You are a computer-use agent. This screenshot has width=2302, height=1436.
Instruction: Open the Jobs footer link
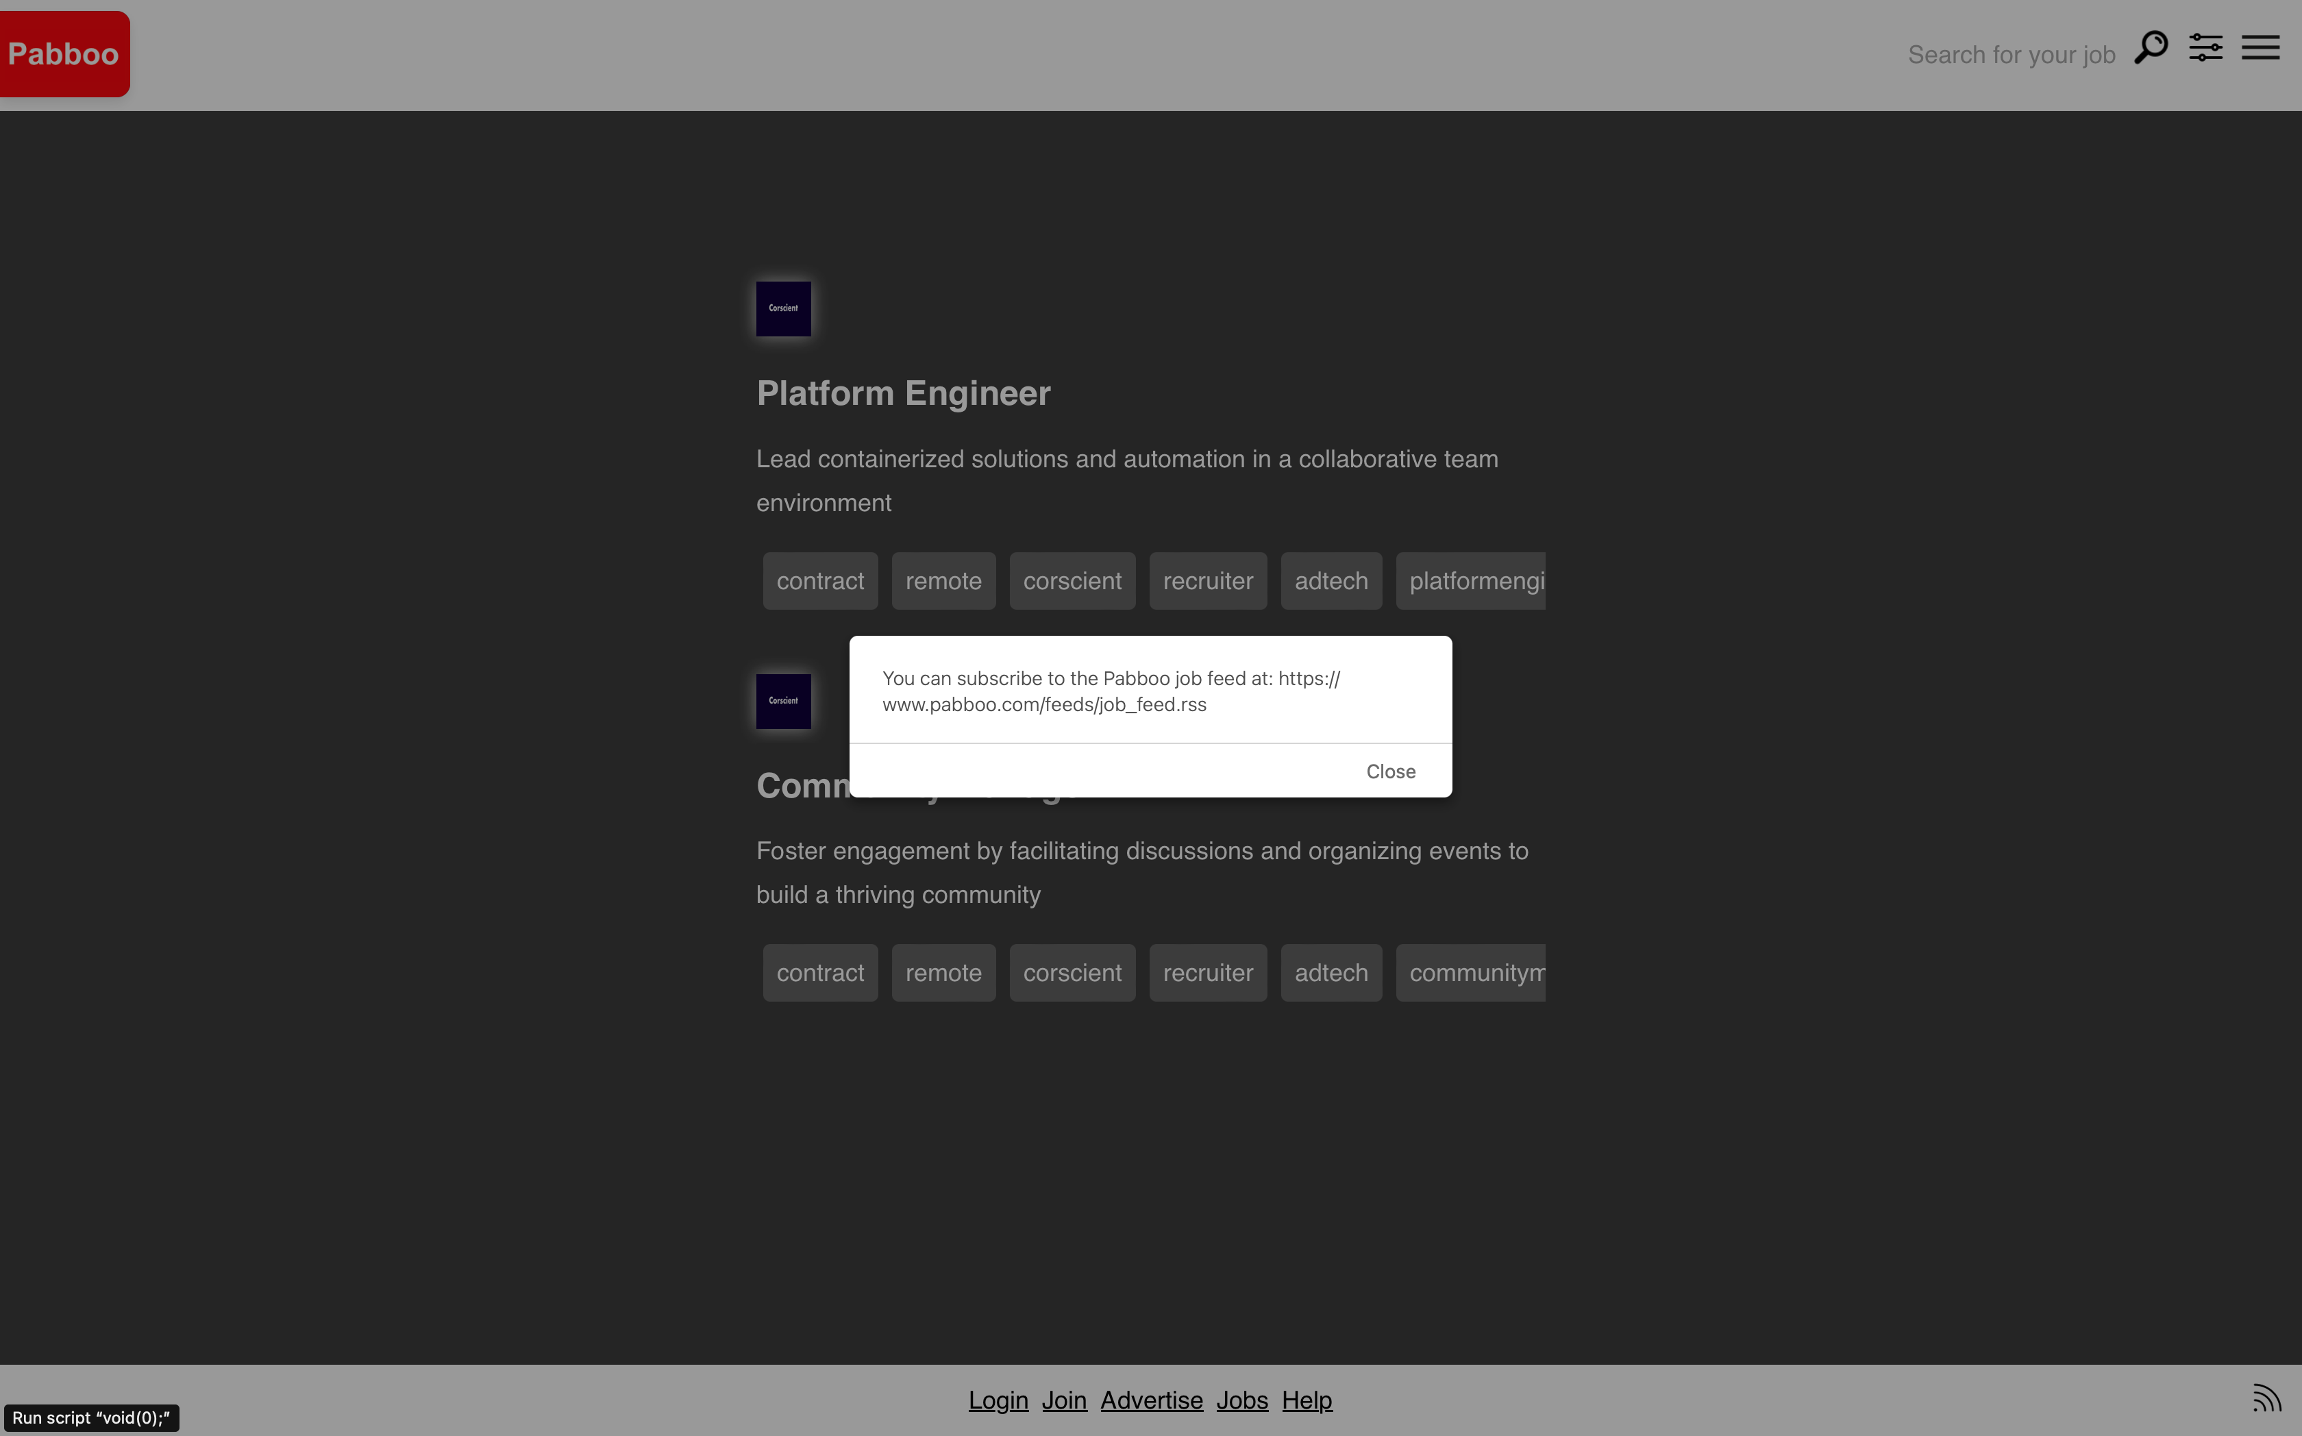pyautogui.click(x=1241, y=1400)
